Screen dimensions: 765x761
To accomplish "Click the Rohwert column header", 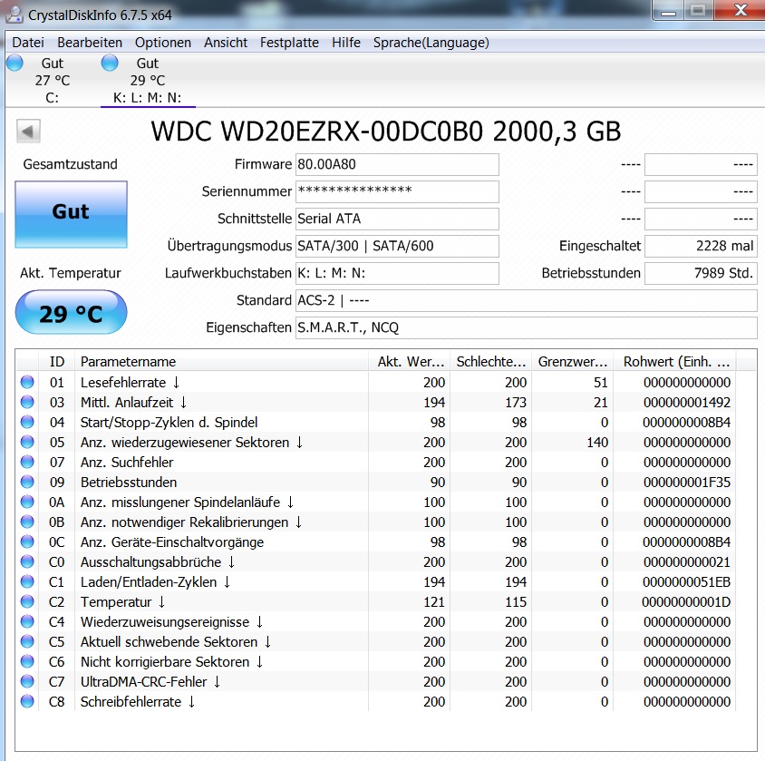I will 674,362.
